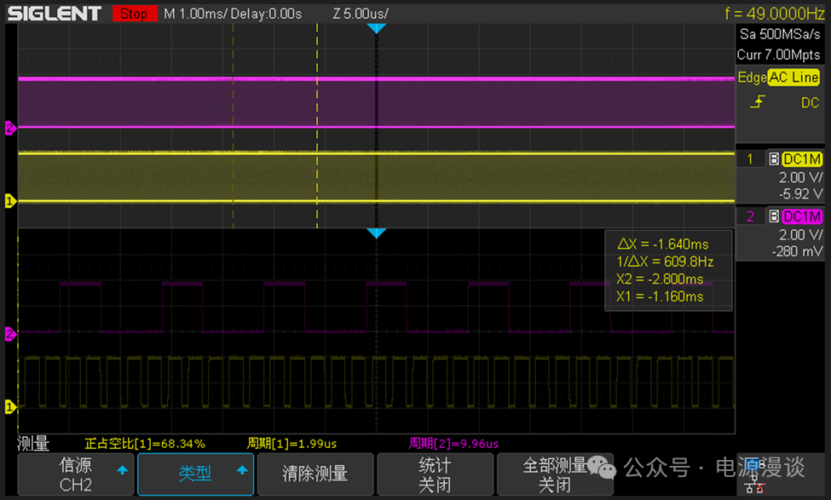Toggle channel 1 DC1M coupling badge
Screen dimensions: 831x500
(x=801, y=159)
